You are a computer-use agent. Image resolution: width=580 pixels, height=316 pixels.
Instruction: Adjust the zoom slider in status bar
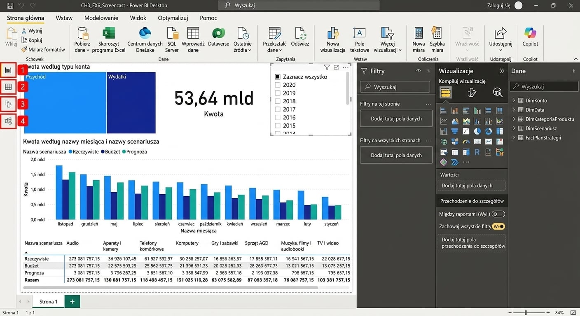click(526, 313)
